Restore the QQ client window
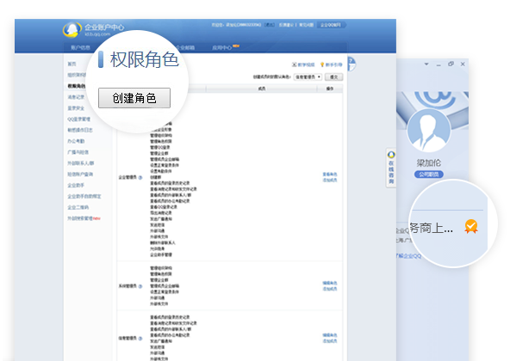The image size is (510, 361). [x=451, y=64]
